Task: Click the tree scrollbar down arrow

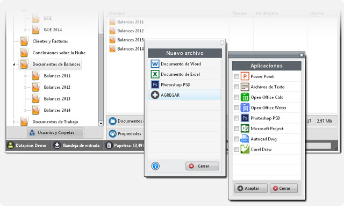Action: [101, 123]
